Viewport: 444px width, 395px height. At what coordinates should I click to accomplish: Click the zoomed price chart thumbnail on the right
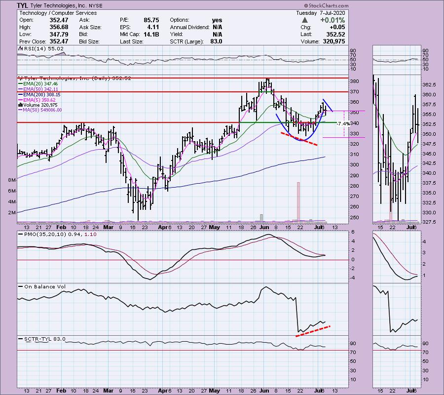pos(397,149)
